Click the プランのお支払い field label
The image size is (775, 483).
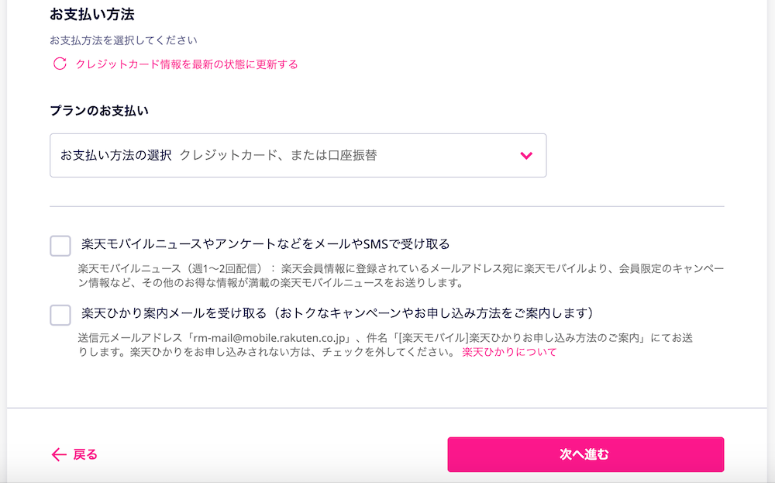click(x=99, y=111)
